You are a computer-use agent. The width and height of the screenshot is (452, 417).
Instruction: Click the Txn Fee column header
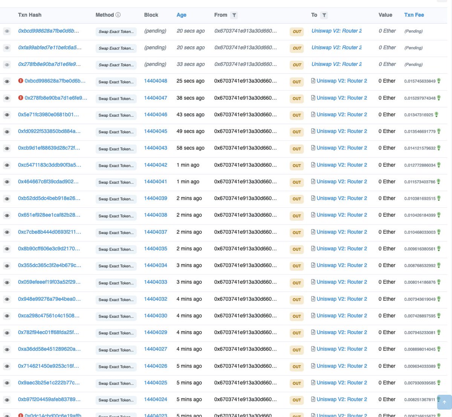coord(414,15)
